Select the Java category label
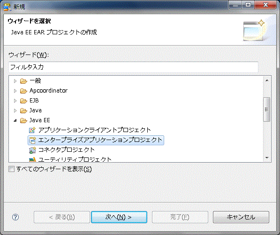280x235 pixels. (36, 110)
